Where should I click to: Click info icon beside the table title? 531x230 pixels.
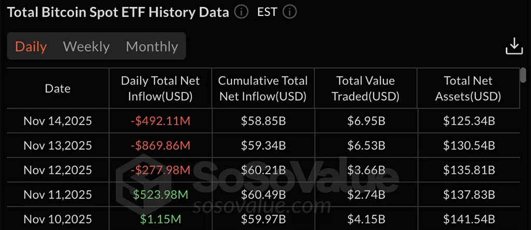tap(241, 12)
